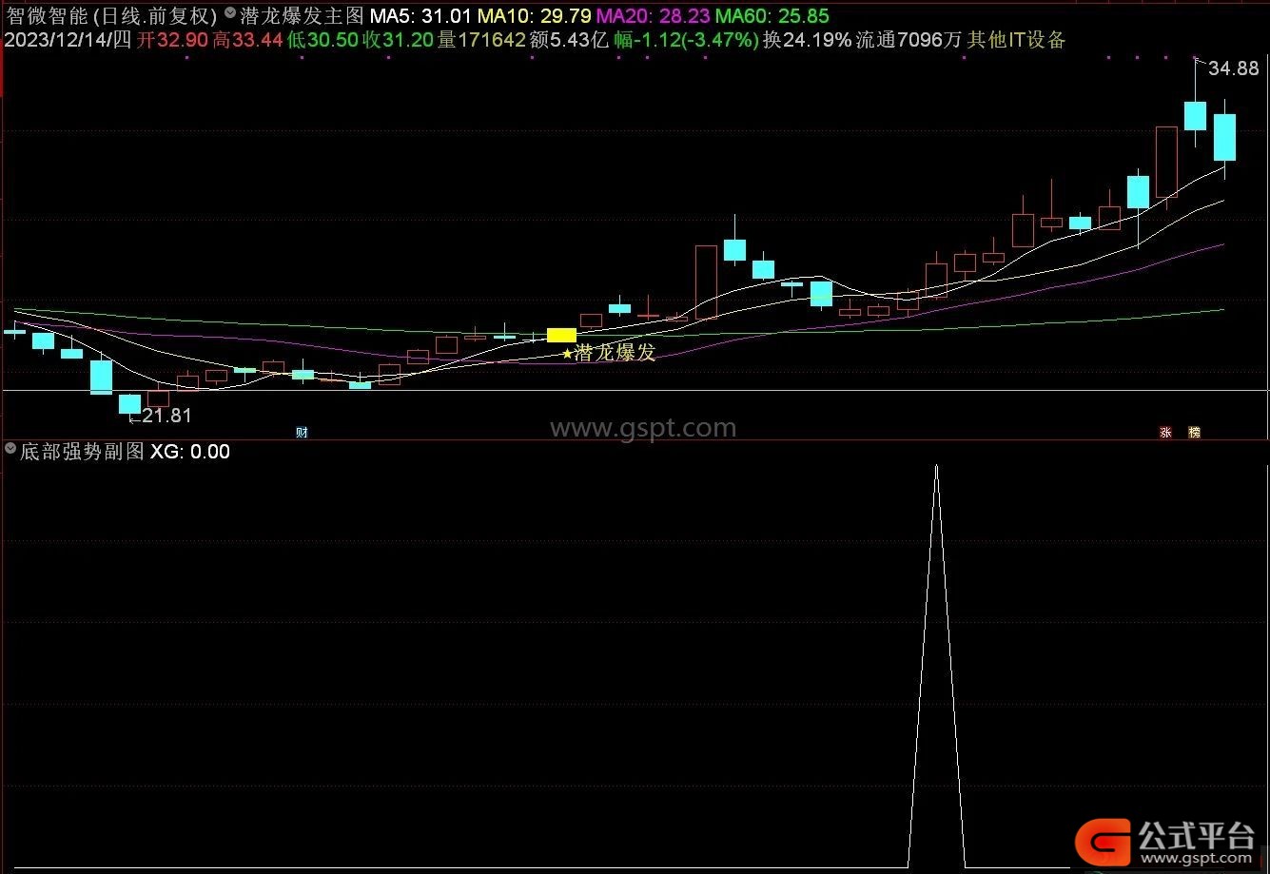Click the MA60: 25.85 value
The image size is (1270, 874).
[772, 16]
